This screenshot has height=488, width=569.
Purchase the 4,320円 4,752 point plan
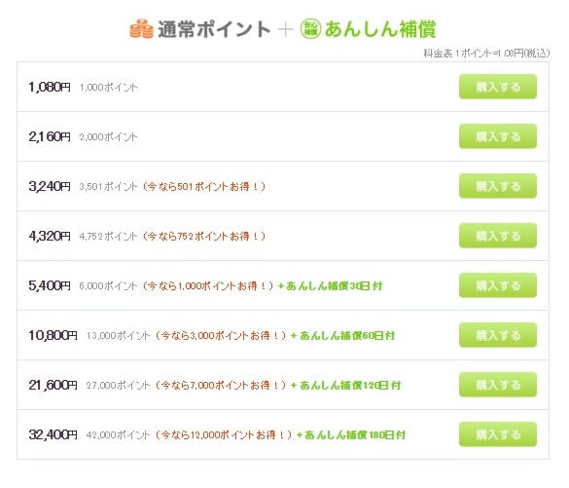[498, 236]
